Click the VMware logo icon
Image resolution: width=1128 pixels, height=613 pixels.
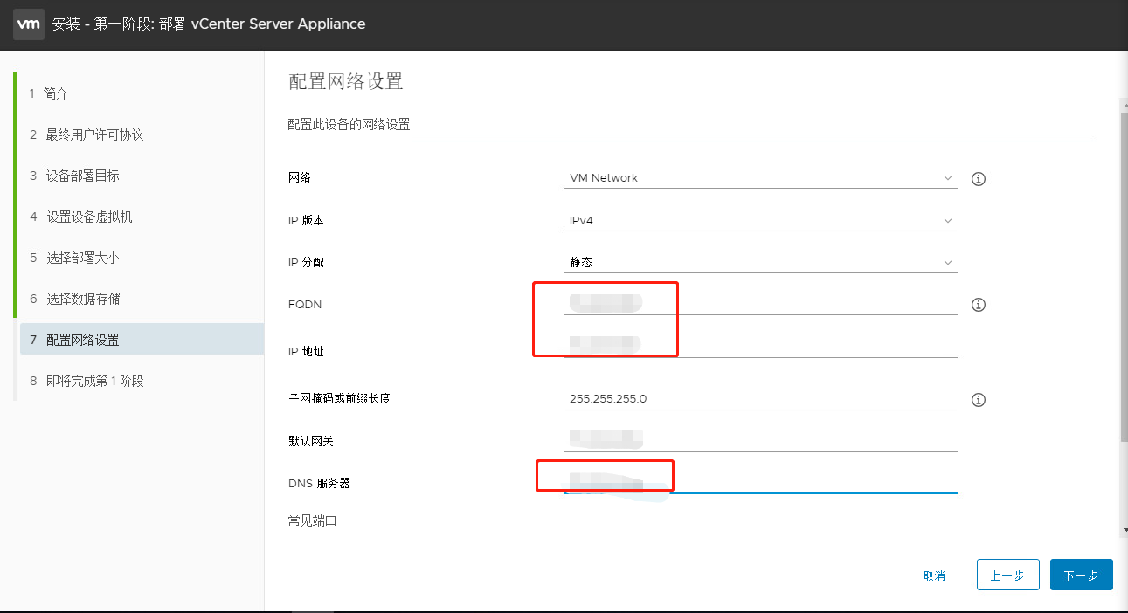[29, 24]
